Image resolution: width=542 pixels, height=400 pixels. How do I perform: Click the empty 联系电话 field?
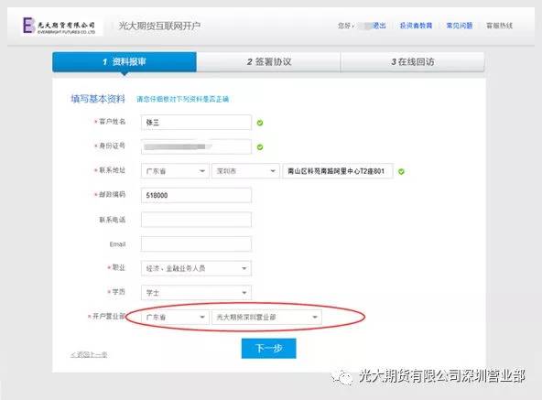tap(196, 220)
